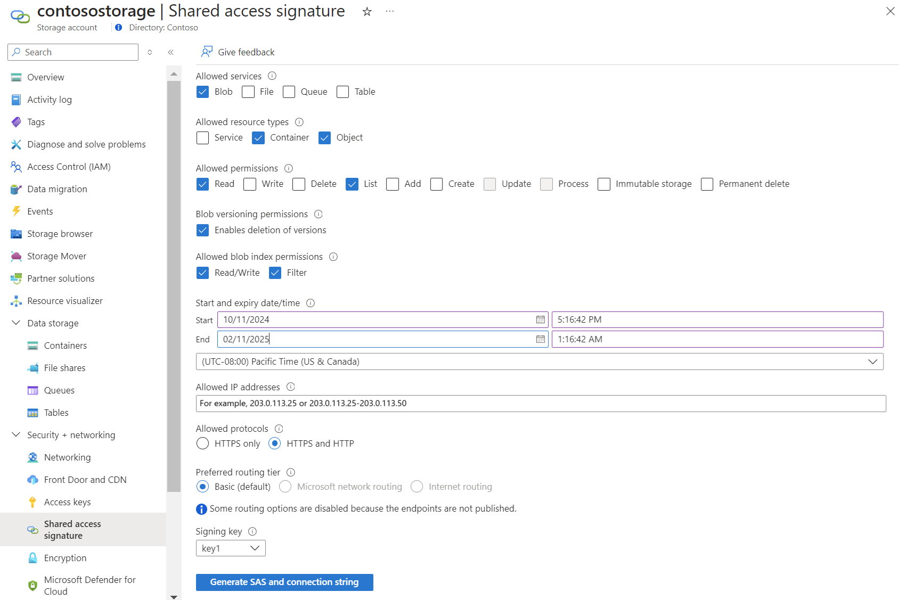Screen dimensions: 899x600
Task: Collapse the Security + networking section
Action: click(x=15, y=434)
